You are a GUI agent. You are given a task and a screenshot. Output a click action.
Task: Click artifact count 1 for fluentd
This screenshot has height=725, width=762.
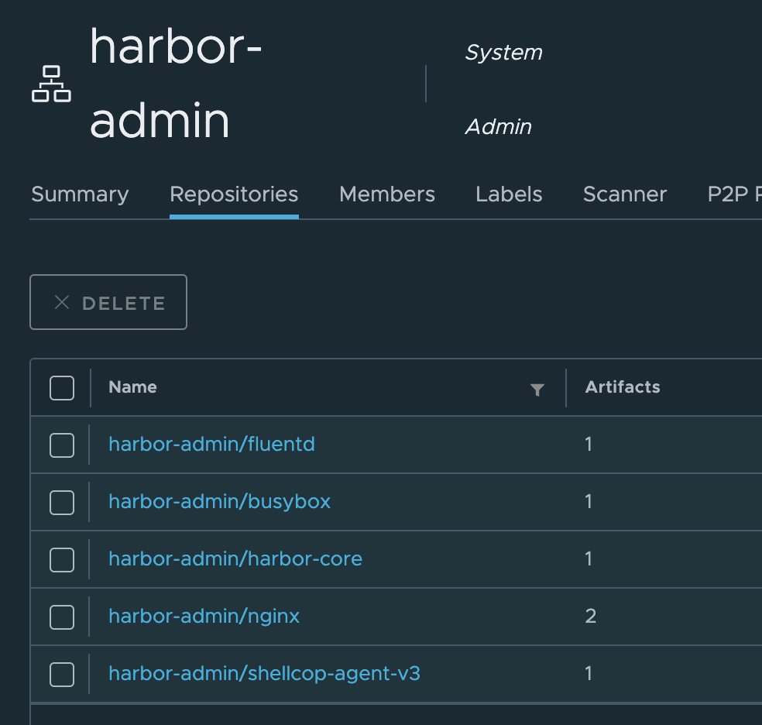(x=589, y=444)
